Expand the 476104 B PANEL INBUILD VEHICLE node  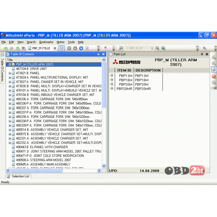[x=10, y=95]
